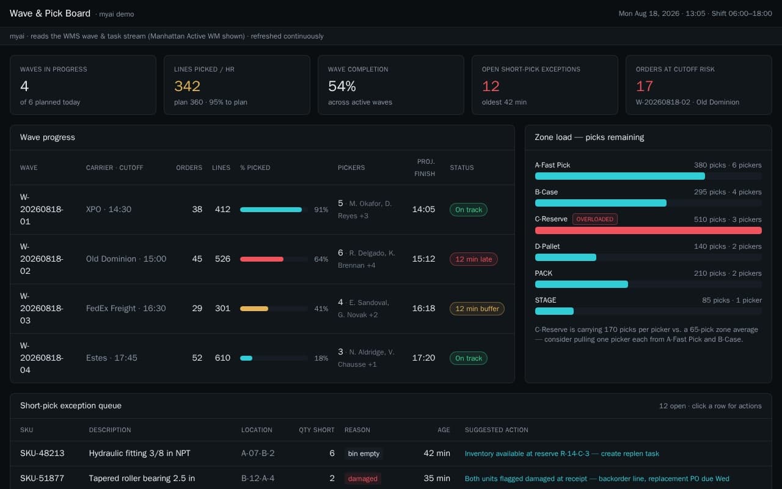This screenshot has height=489, width=782.
Task: Click the PACK zone load bar
Action: 648,284
